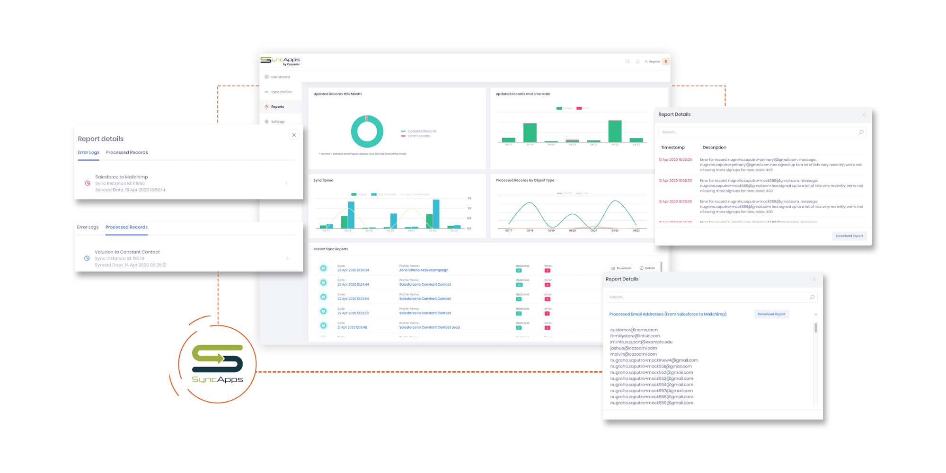Click the Details button in Recent Sync Reports
The height and width of the screenshot is (473, 946).
[647, 268]
